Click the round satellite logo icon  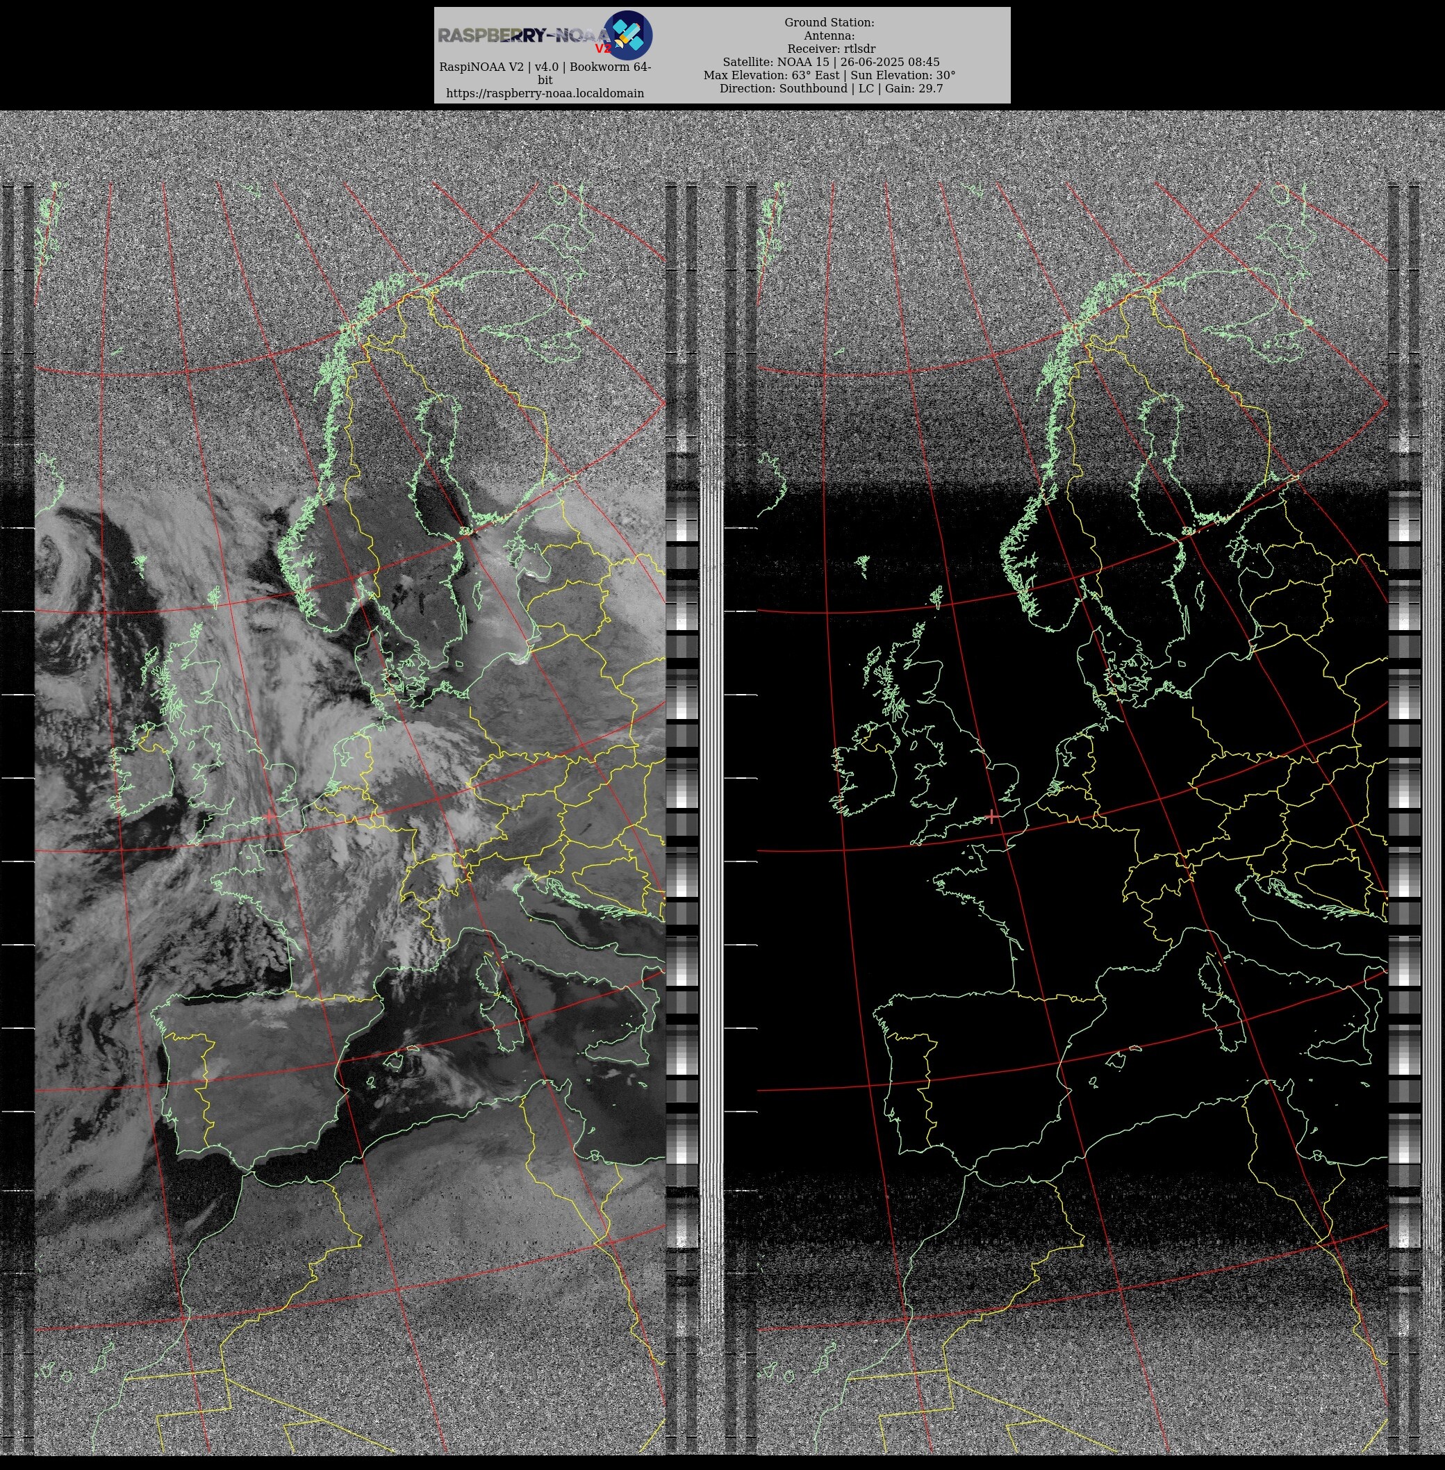pos(627,35)
